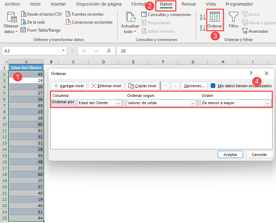Click Eliminar nivel button
This screenshot has width=276, height=223.
[106, 86]
